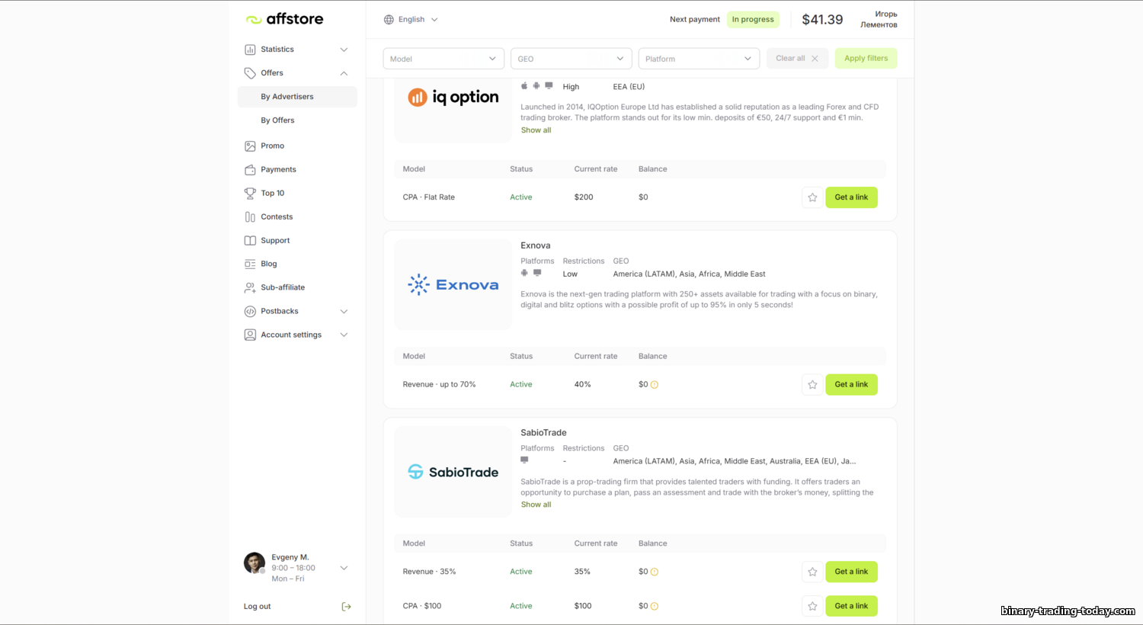
Task: Open the English language selector
Action: pos(411,20)
